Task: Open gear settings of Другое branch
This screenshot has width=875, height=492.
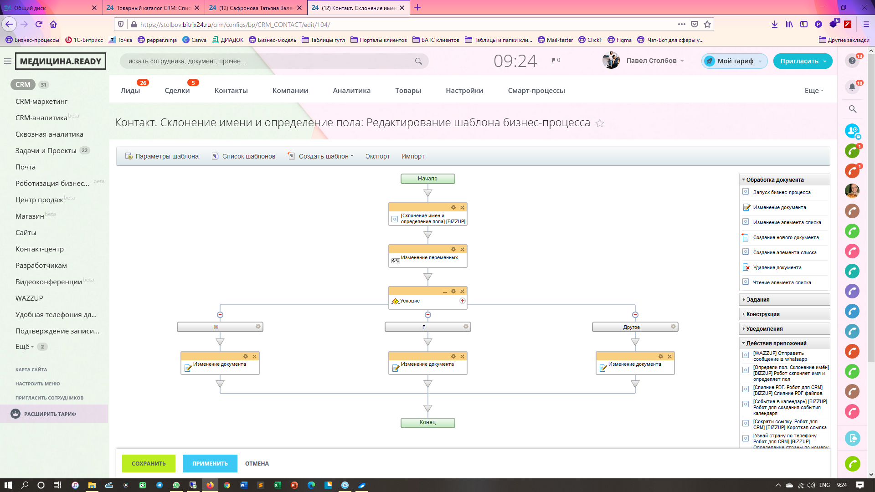Action: pyautogui.click(x=673, y=327)
